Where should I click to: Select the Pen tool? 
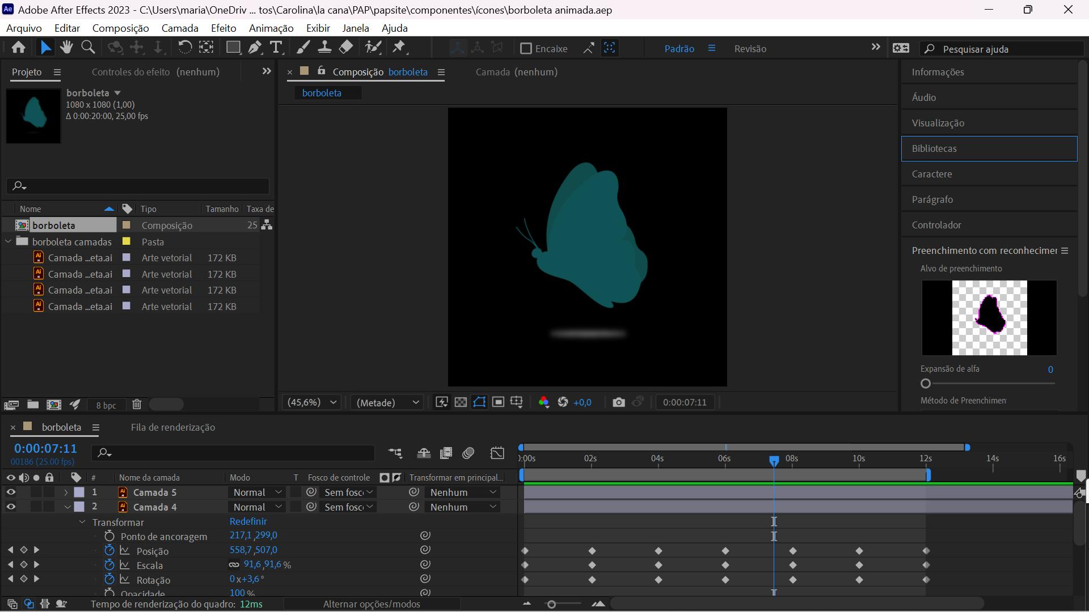[255, 48]
